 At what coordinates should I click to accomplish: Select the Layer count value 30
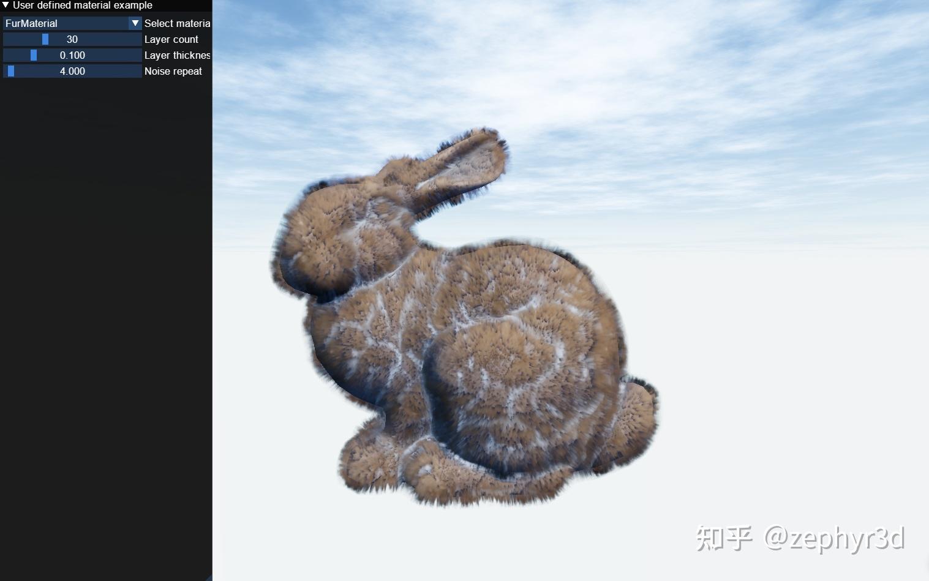point(72,39)
